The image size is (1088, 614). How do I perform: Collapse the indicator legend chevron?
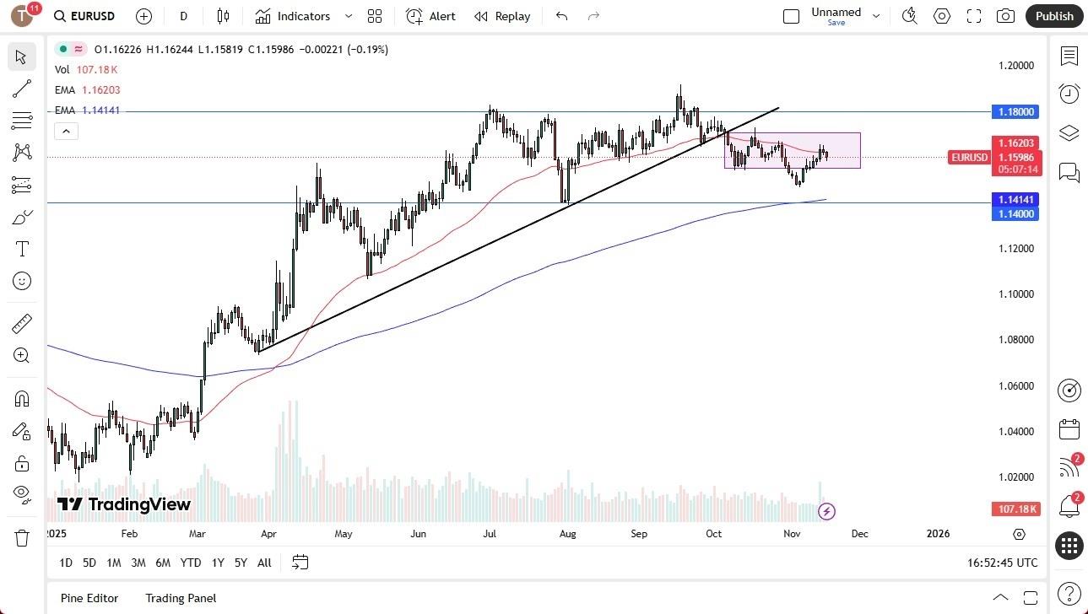[x=66, y=131]
